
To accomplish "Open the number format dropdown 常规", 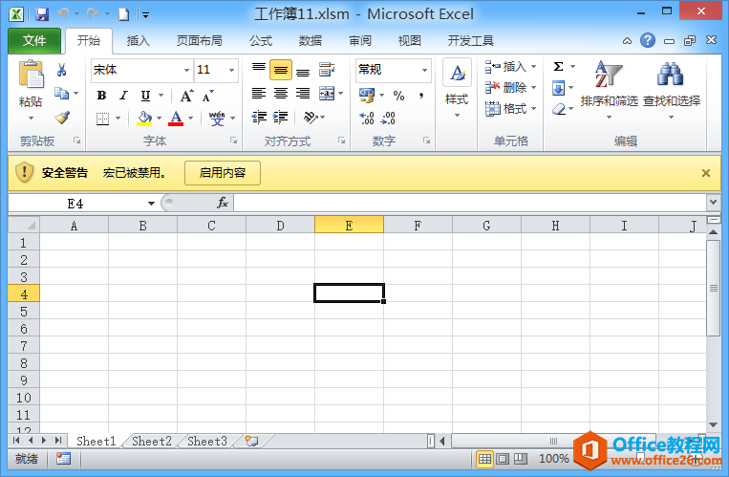I will point(424,71).
